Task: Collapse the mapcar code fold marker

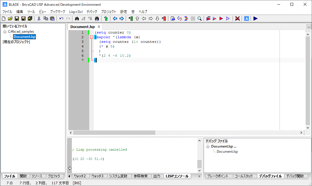Action: [x=92, y=37]
